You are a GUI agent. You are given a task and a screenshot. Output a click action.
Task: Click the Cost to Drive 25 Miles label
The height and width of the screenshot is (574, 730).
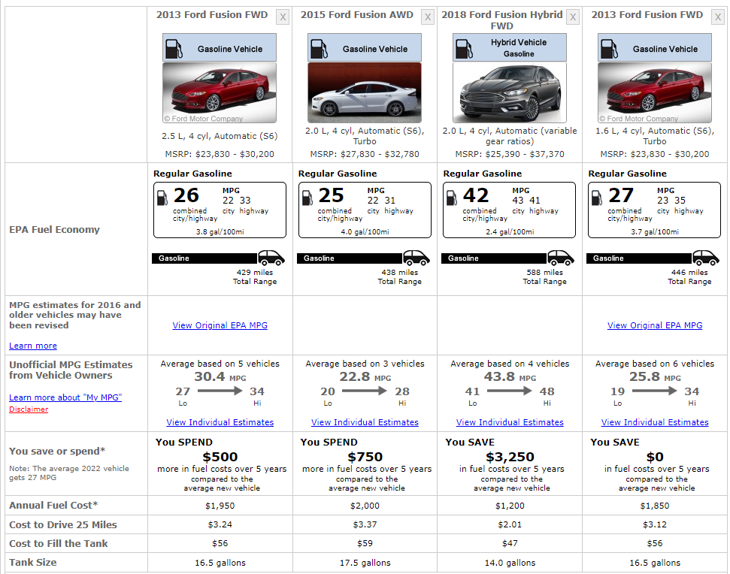click(x=63, y=524)
